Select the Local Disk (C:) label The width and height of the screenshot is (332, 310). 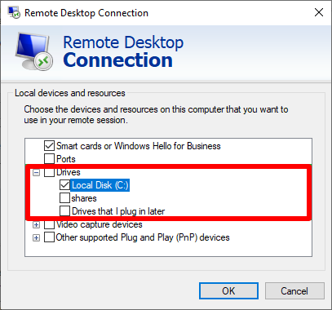(x=100, y=185)
